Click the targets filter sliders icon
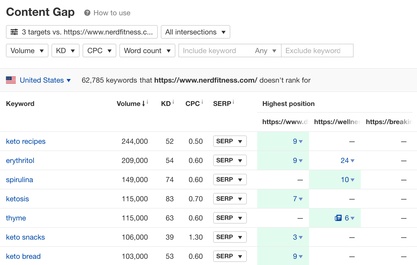This screenshot has width=417, height=265. click(x=14, y=32)
